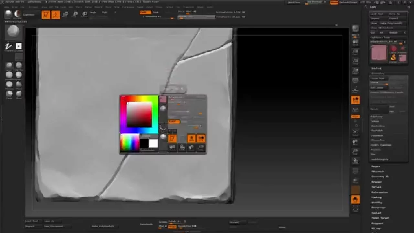Expand the Masking section
Viewport: 414px width, 233px height.
pyautogui.click(x=376, y=197)
